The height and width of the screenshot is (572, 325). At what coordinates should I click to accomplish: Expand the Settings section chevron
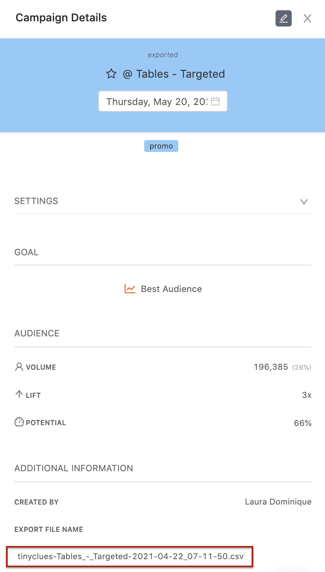(x=304, y=201)
